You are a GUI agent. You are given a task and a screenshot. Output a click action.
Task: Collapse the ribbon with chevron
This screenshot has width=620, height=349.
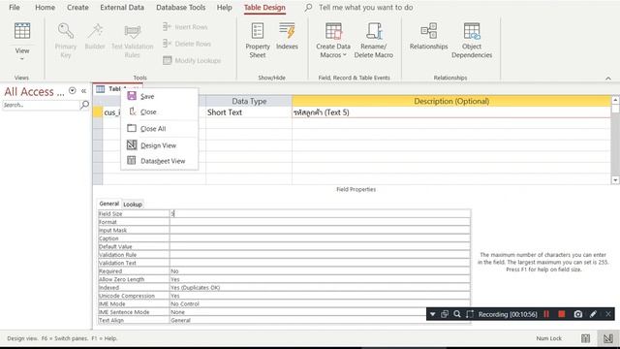pos(608,79)
